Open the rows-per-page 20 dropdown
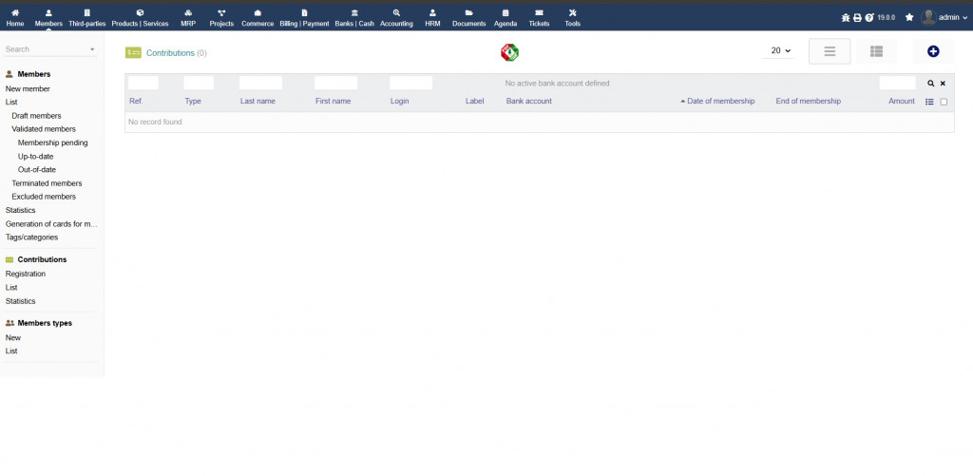Screen dimensions: 973x476 [778, 51]
